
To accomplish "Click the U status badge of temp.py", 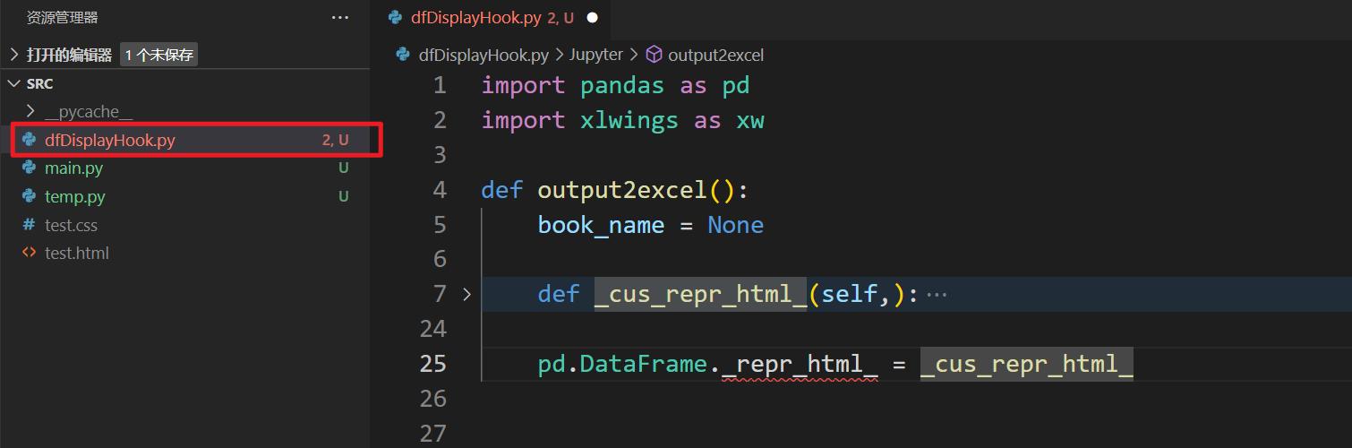I will click(344, 196).
